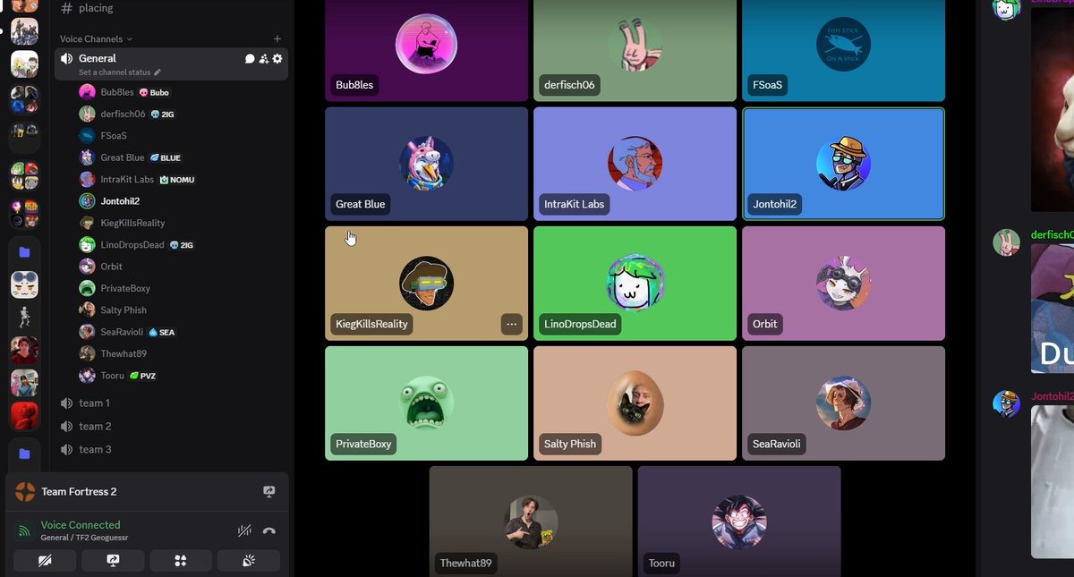Open the chat for the General voice channel

250,59
